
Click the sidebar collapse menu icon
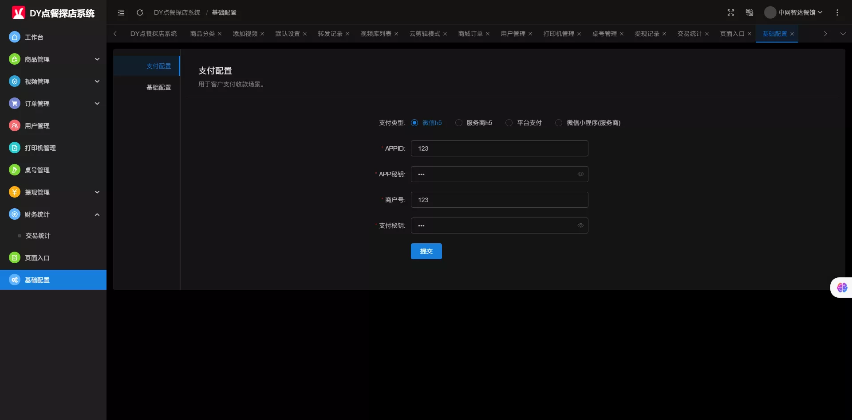(121, 12)
